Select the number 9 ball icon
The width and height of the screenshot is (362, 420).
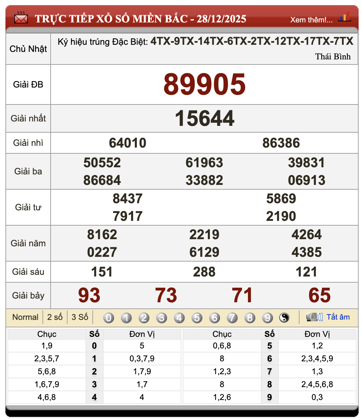(268, 318)
